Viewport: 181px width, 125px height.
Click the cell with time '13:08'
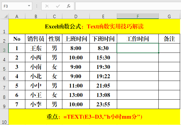pyautogui.click(x=103, y=95)
